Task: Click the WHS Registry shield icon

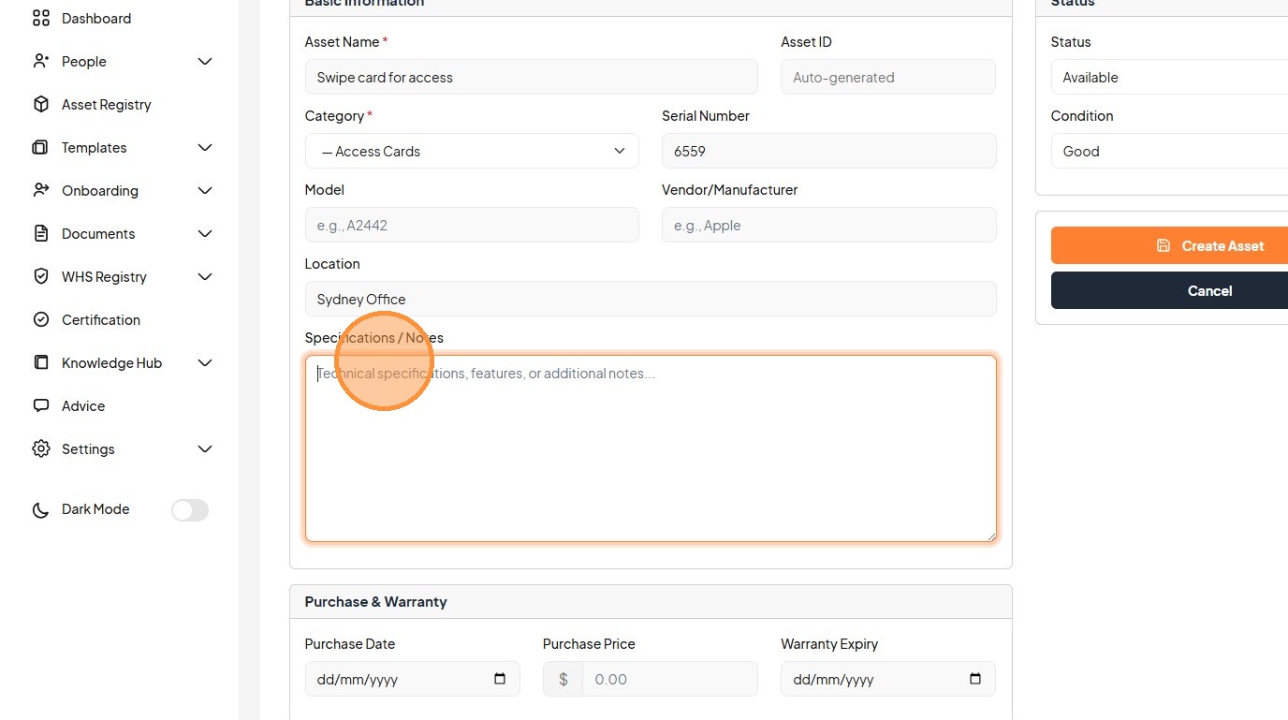Action: (x=40, y=276)
